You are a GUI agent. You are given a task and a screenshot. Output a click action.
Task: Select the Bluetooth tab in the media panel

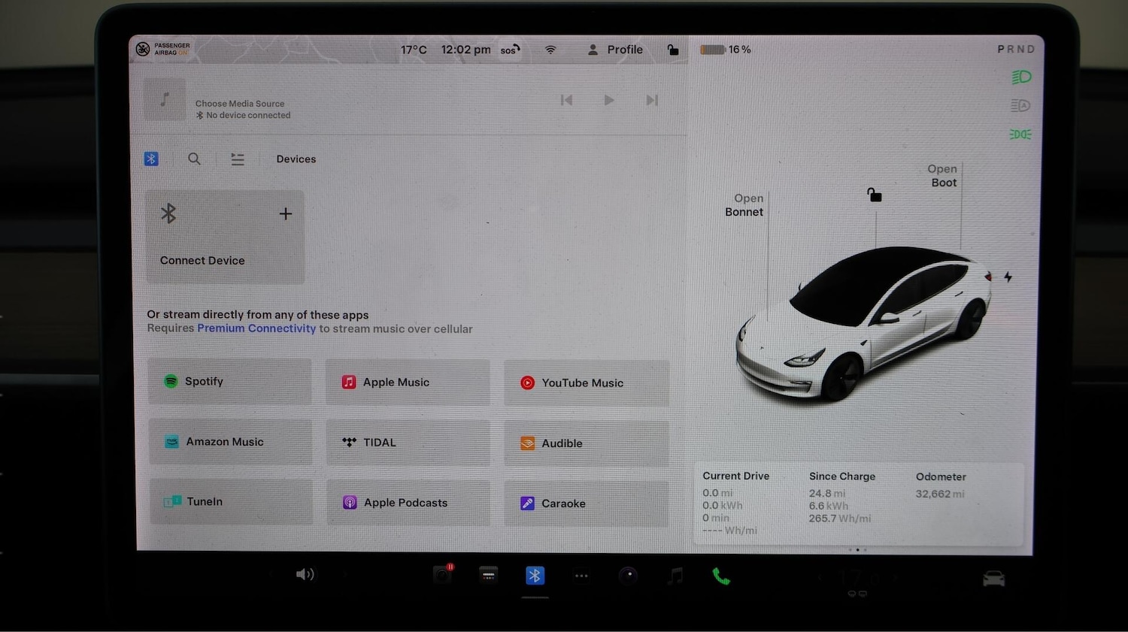[x=151, y=159]
